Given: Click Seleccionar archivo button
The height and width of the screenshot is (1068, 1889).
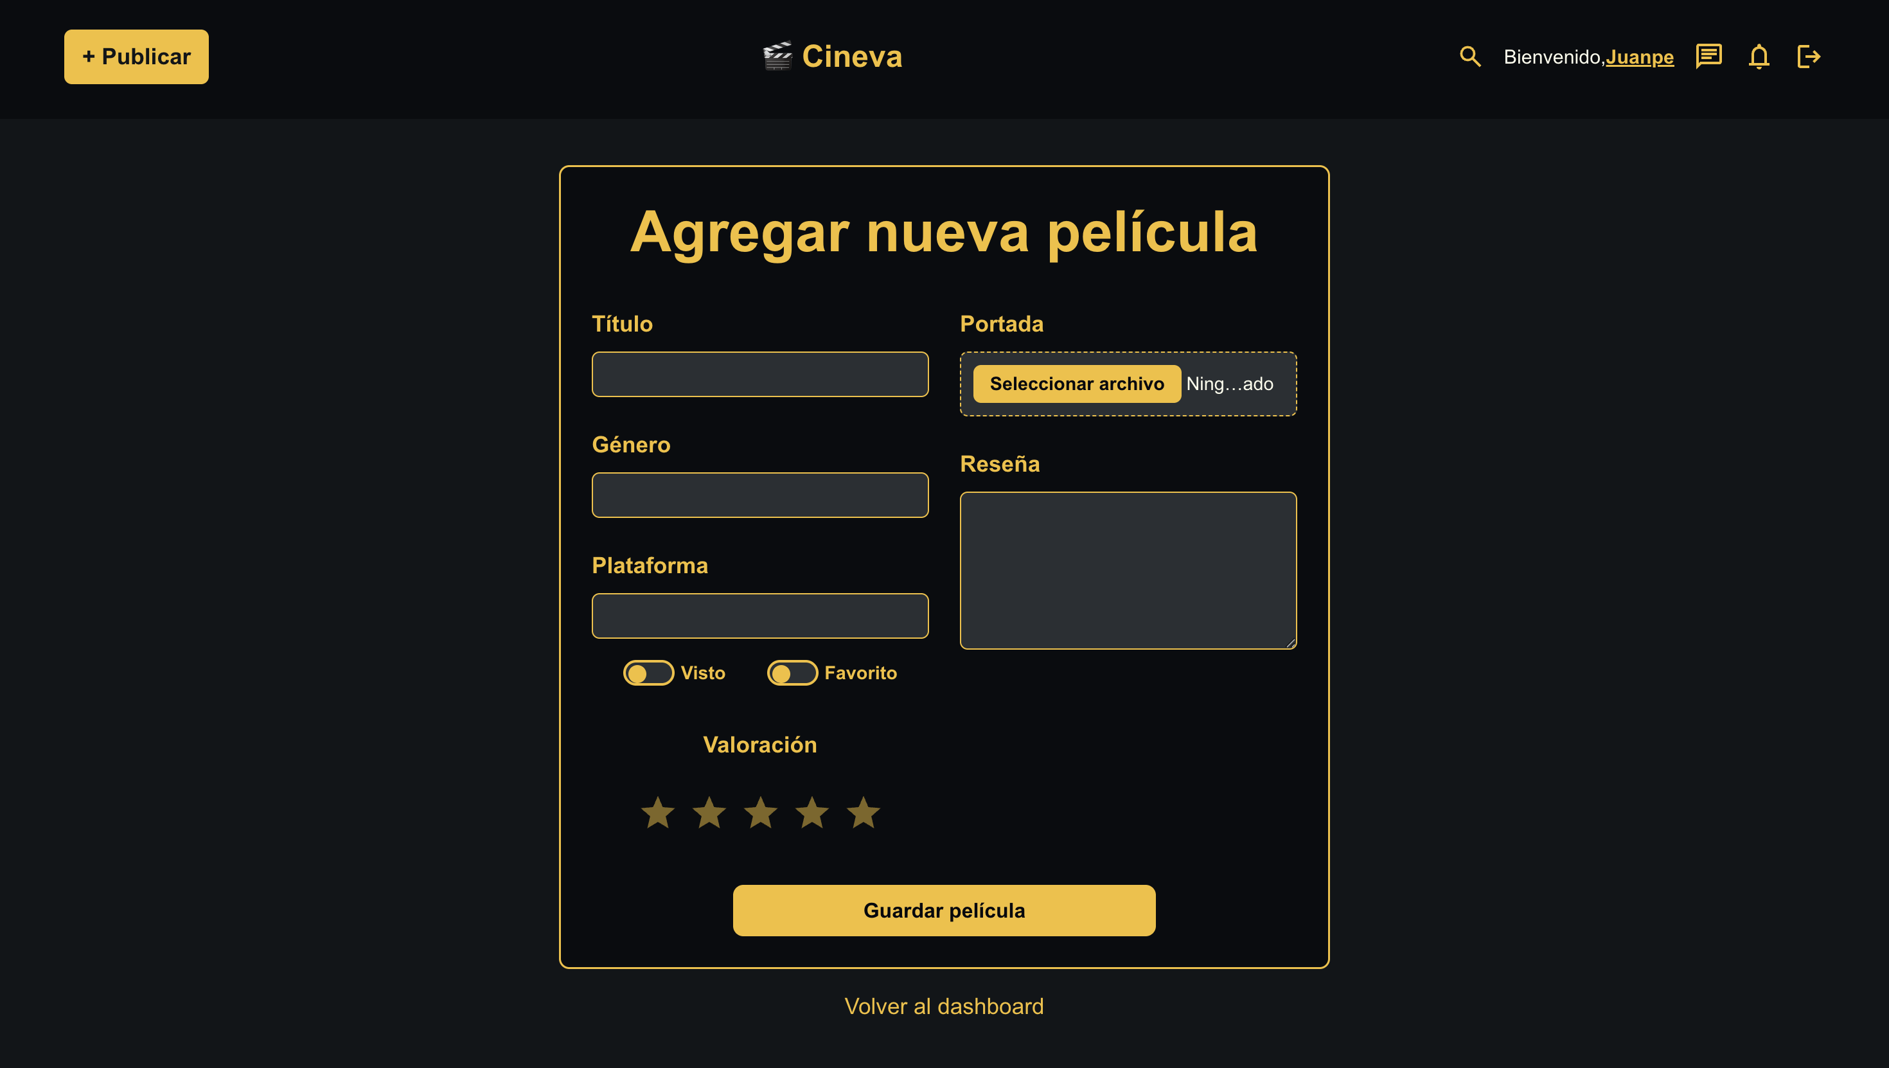Looking at the screenshot, I should pos(1076,384).
